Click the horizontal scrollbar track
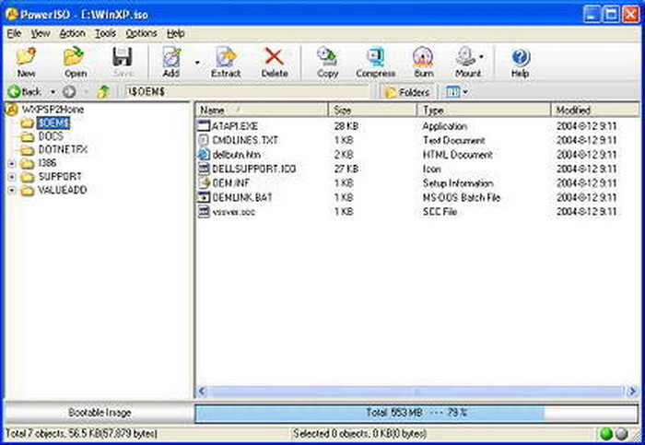The height and width of the screenshot is (445, 645). tap(417, 392)
